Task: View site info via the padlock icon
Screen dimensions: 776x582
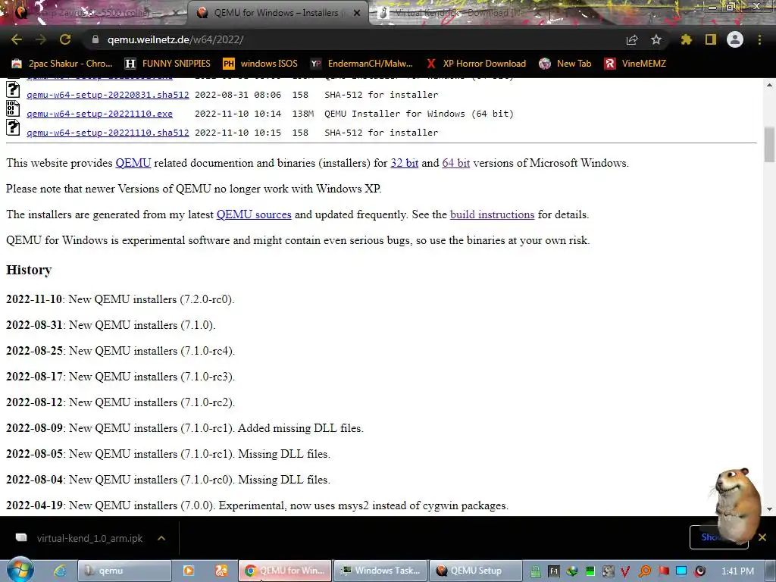Action: click(x=95, y=39)
